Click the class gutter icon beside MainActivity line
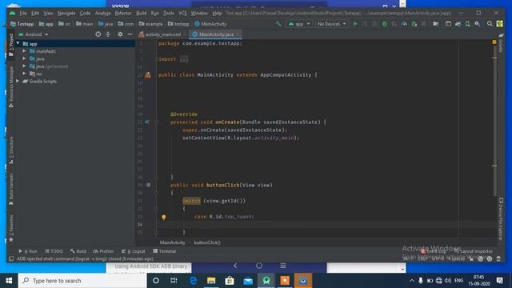Image resolution: width=512 pixels, height=288 pixels. [148, 74]
